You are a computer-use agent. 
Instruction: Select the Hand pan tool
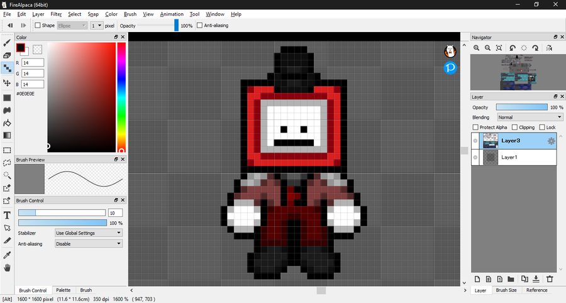[7, 268]
